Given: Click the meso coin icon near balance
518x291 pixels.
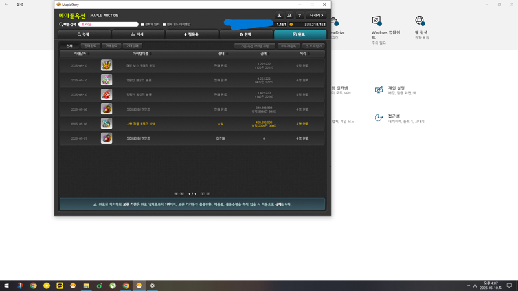Looking at the screenshot, I should pyautogui.click(x=291, y=25).
